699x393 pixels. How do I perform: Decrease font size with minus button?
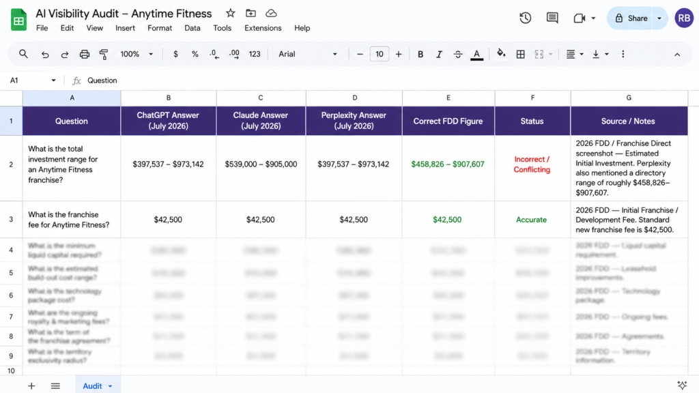point(360,54)
